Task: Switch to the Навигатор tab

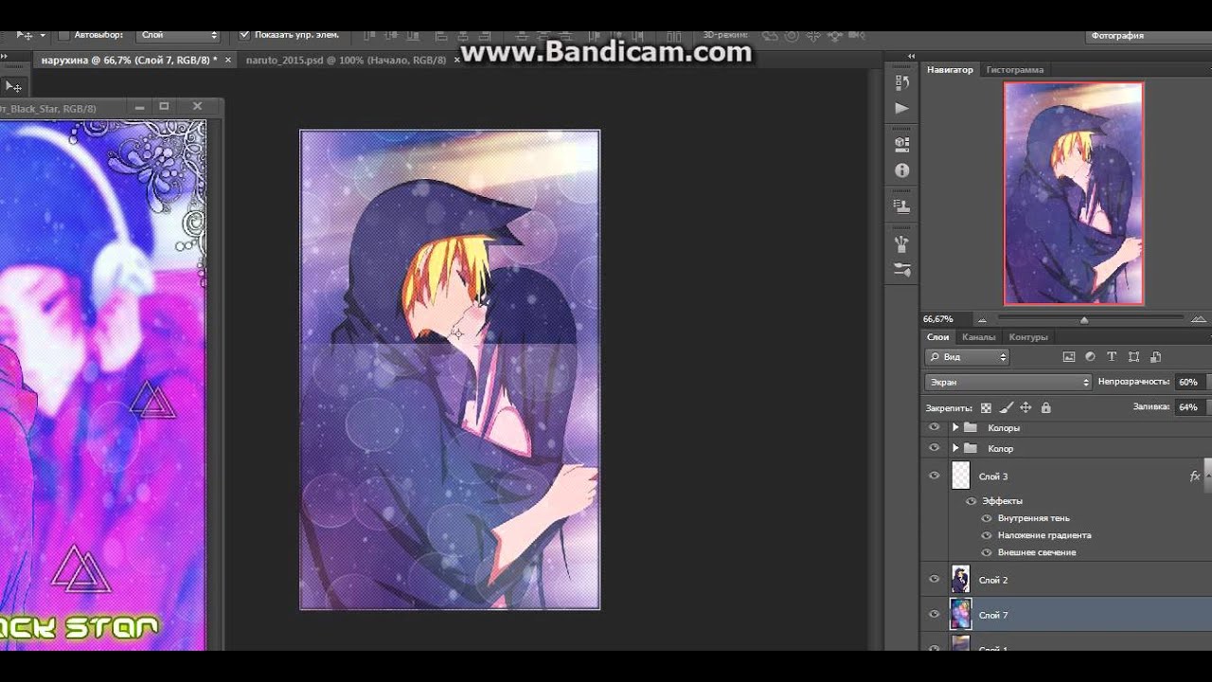Action: tap(950, 69)
